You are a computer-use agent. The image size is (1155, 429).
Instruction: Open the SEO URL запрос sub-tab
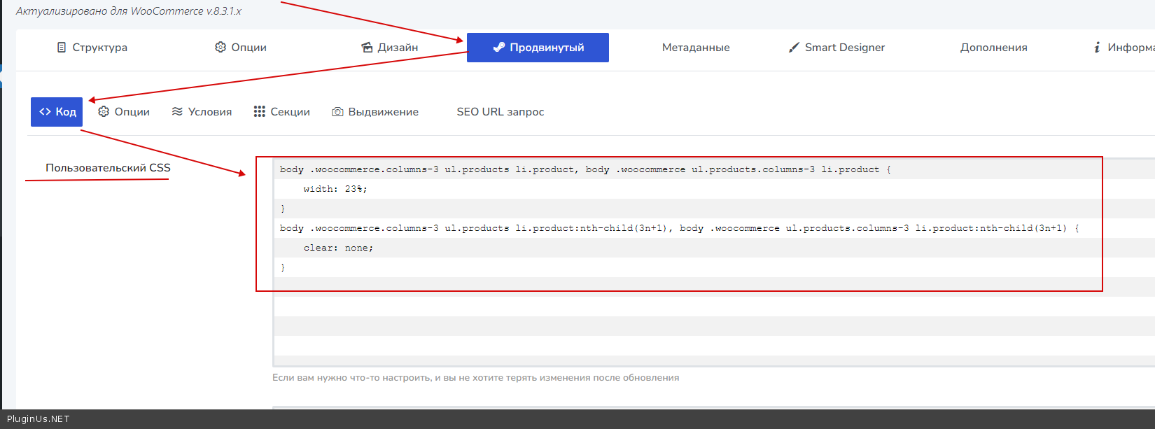point(500,112)
